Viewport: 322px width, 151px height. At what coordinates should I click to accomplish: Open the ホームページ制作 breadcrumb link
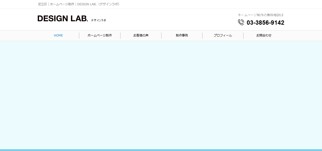[62, 4]
